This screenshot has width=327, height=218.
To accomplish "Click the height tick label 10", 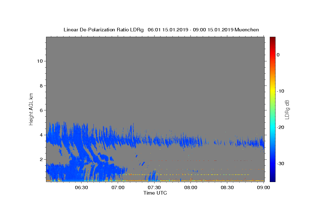I will tap(40, 61).
